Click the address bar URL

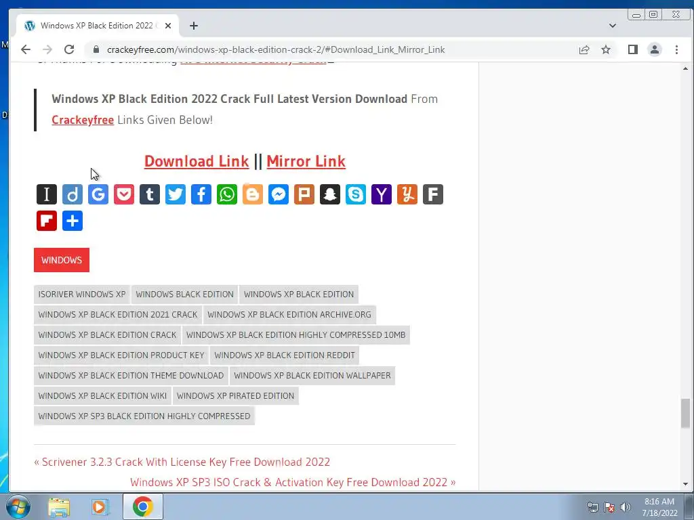(x=276, y=49)
